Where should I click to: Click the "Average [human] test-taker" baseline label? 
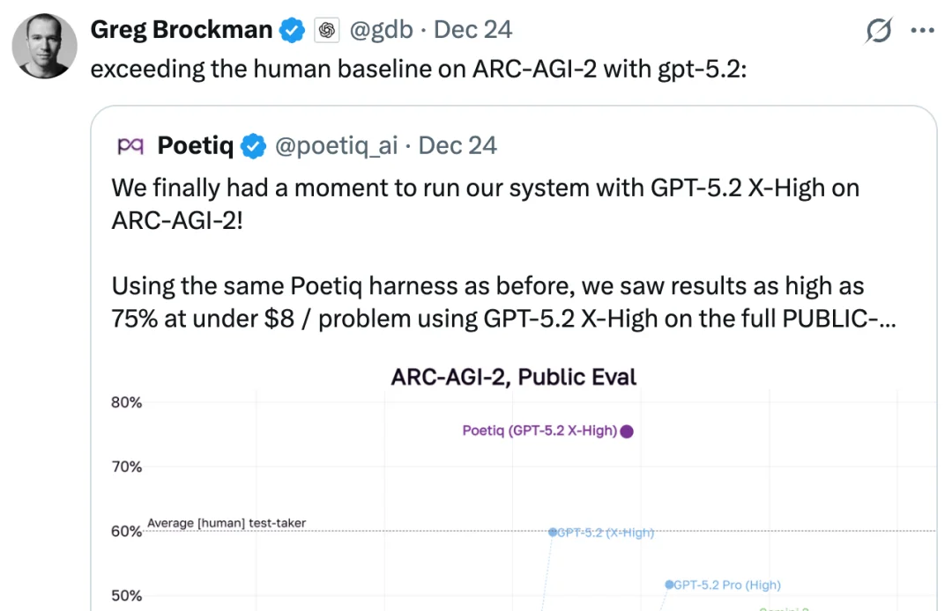point(227,524)
